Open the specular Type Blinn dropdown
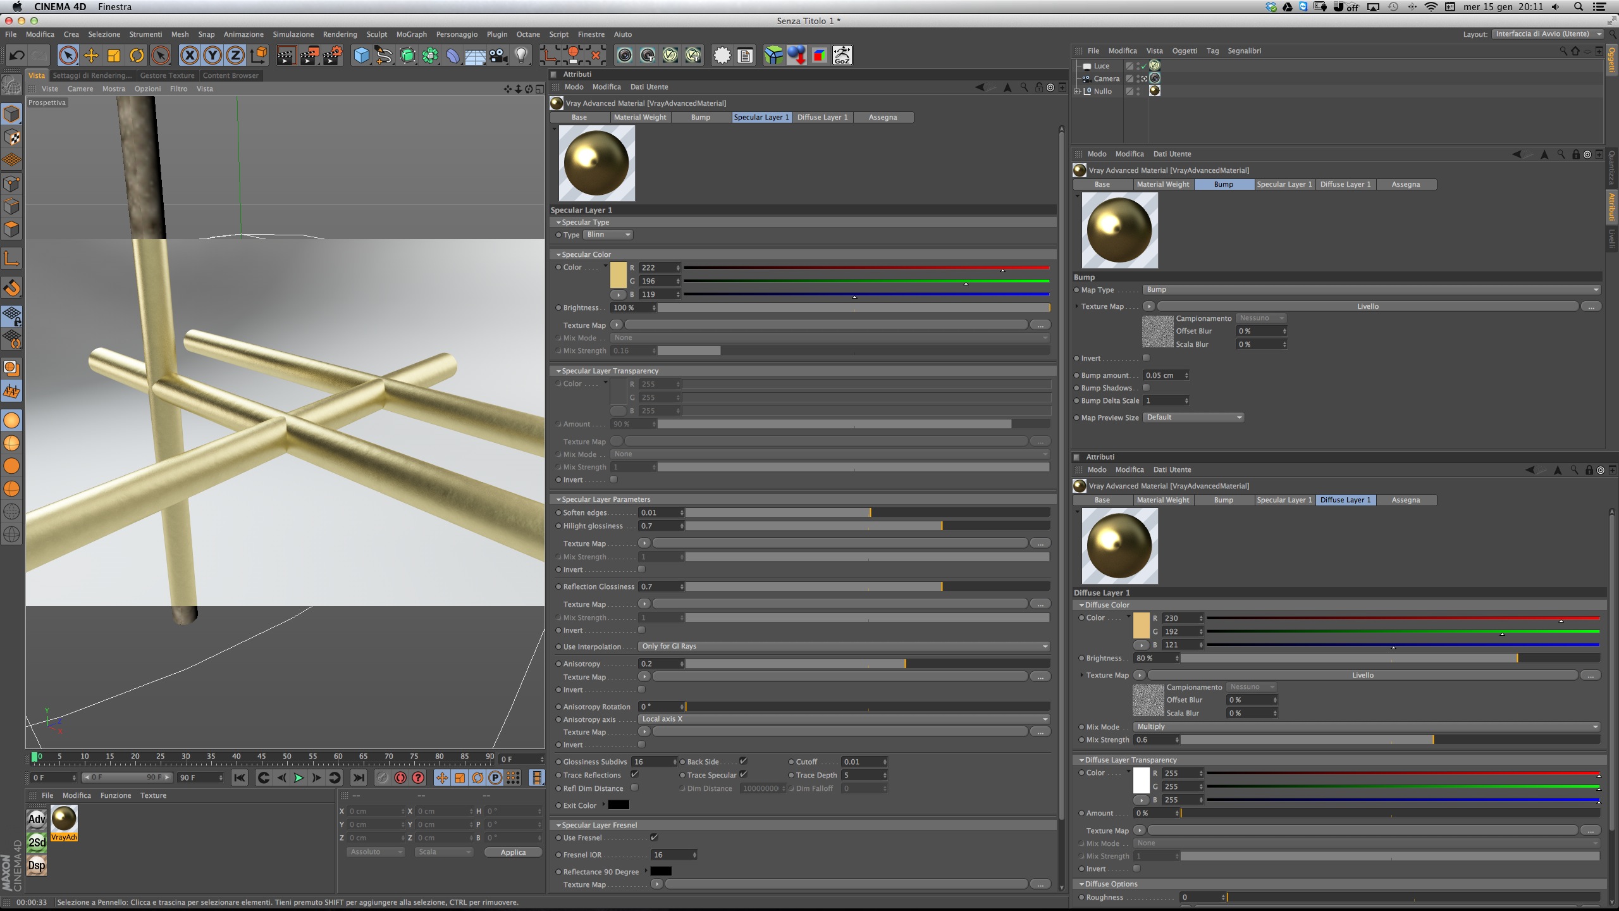Image resolution: width=1619 pixels, height=911 pixels. (x=607, y=235)
